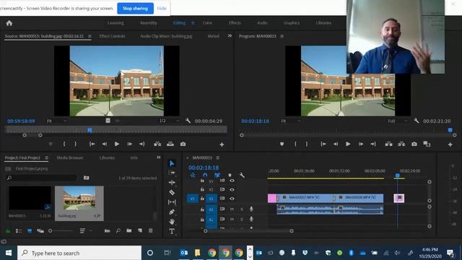Select the Hand tool

pos(172,222)
